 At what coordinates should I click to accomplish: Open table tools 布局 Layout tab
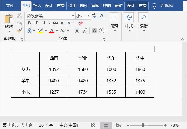tap(142, 6)
